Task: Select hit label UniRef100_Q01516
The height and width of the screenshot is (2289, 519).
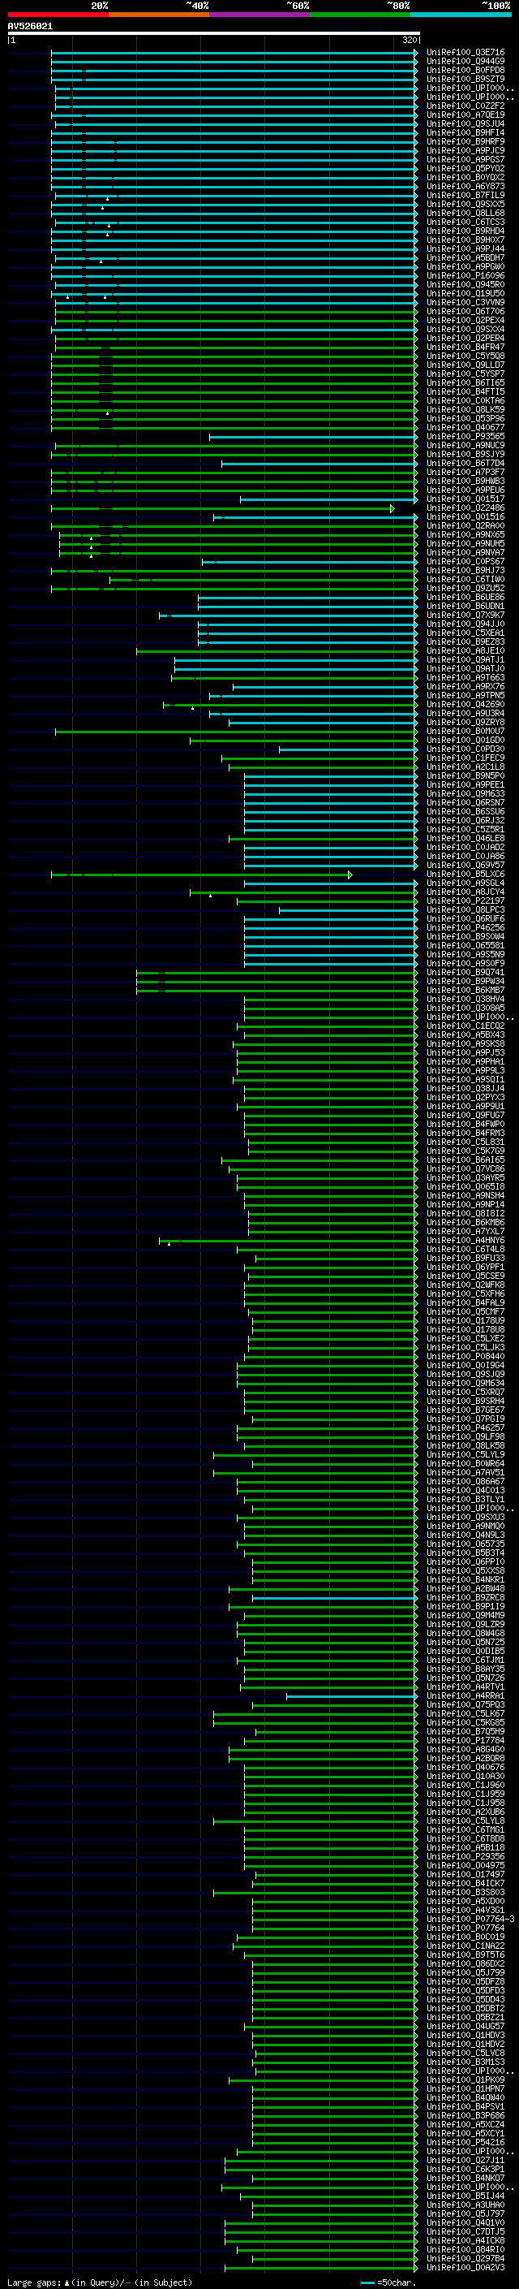Action: [x=465, y=517]
